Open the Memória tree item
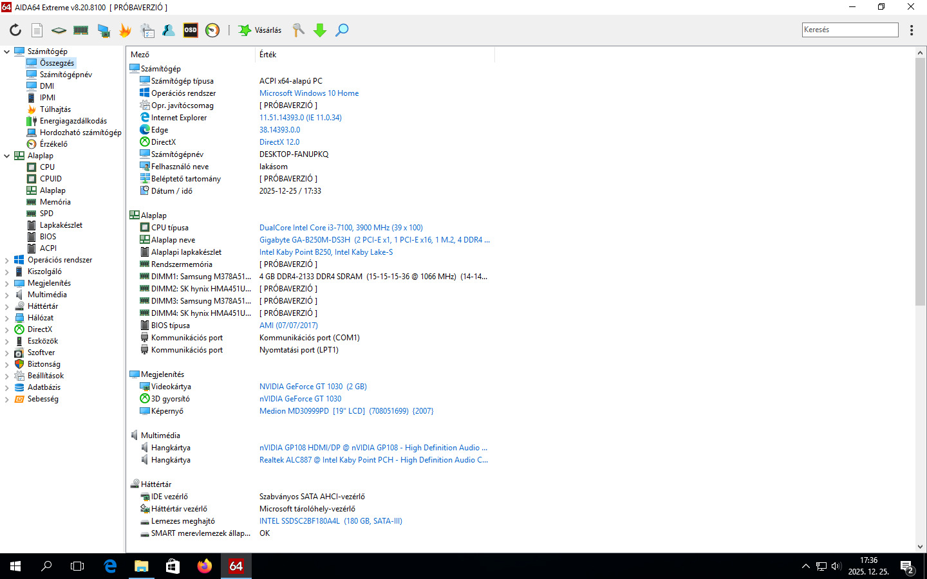This screenshot has height=579, width=927. pos(55,202)
